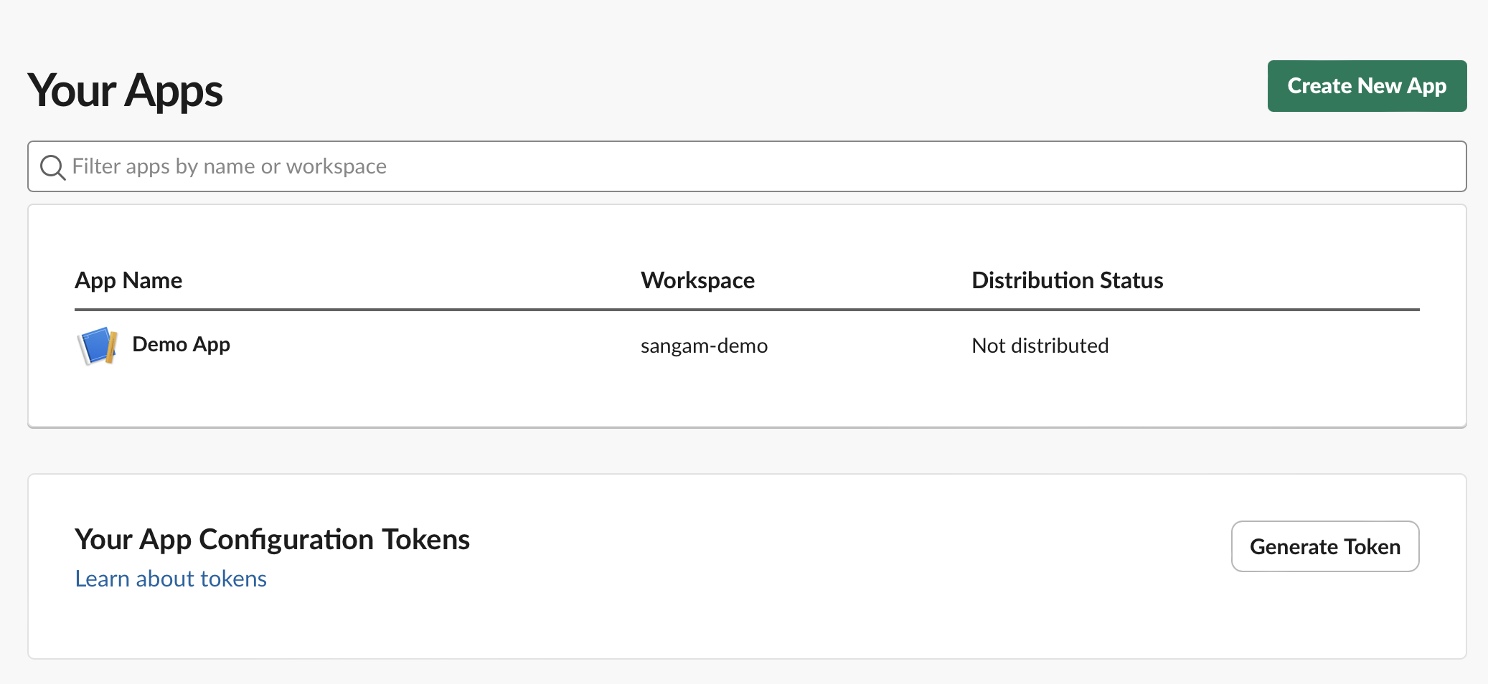Select the sangam-demo workspace cell
The width and height of the screenshot is (1488, 684).
tap(704, 346)
